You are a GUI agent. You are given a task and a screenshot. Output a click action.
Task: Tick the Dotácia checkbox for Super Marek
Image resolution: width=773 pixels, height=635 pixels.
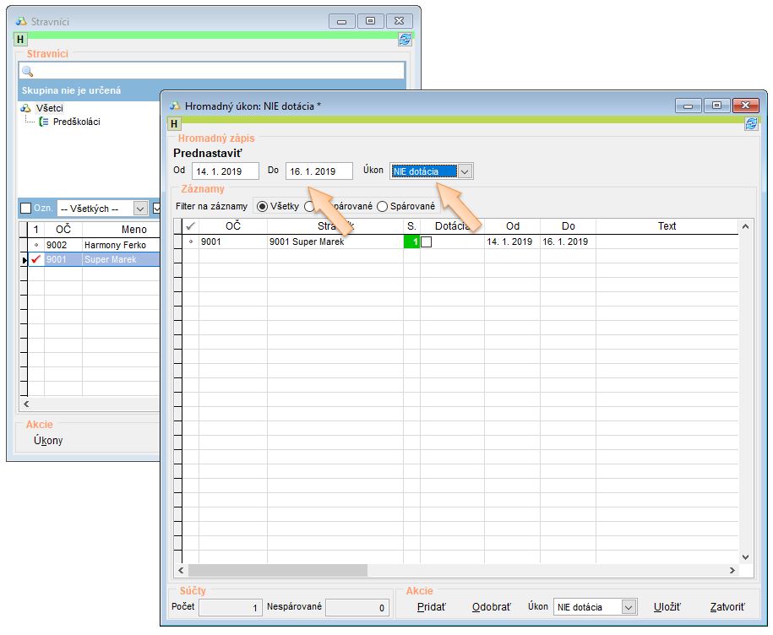427,242
